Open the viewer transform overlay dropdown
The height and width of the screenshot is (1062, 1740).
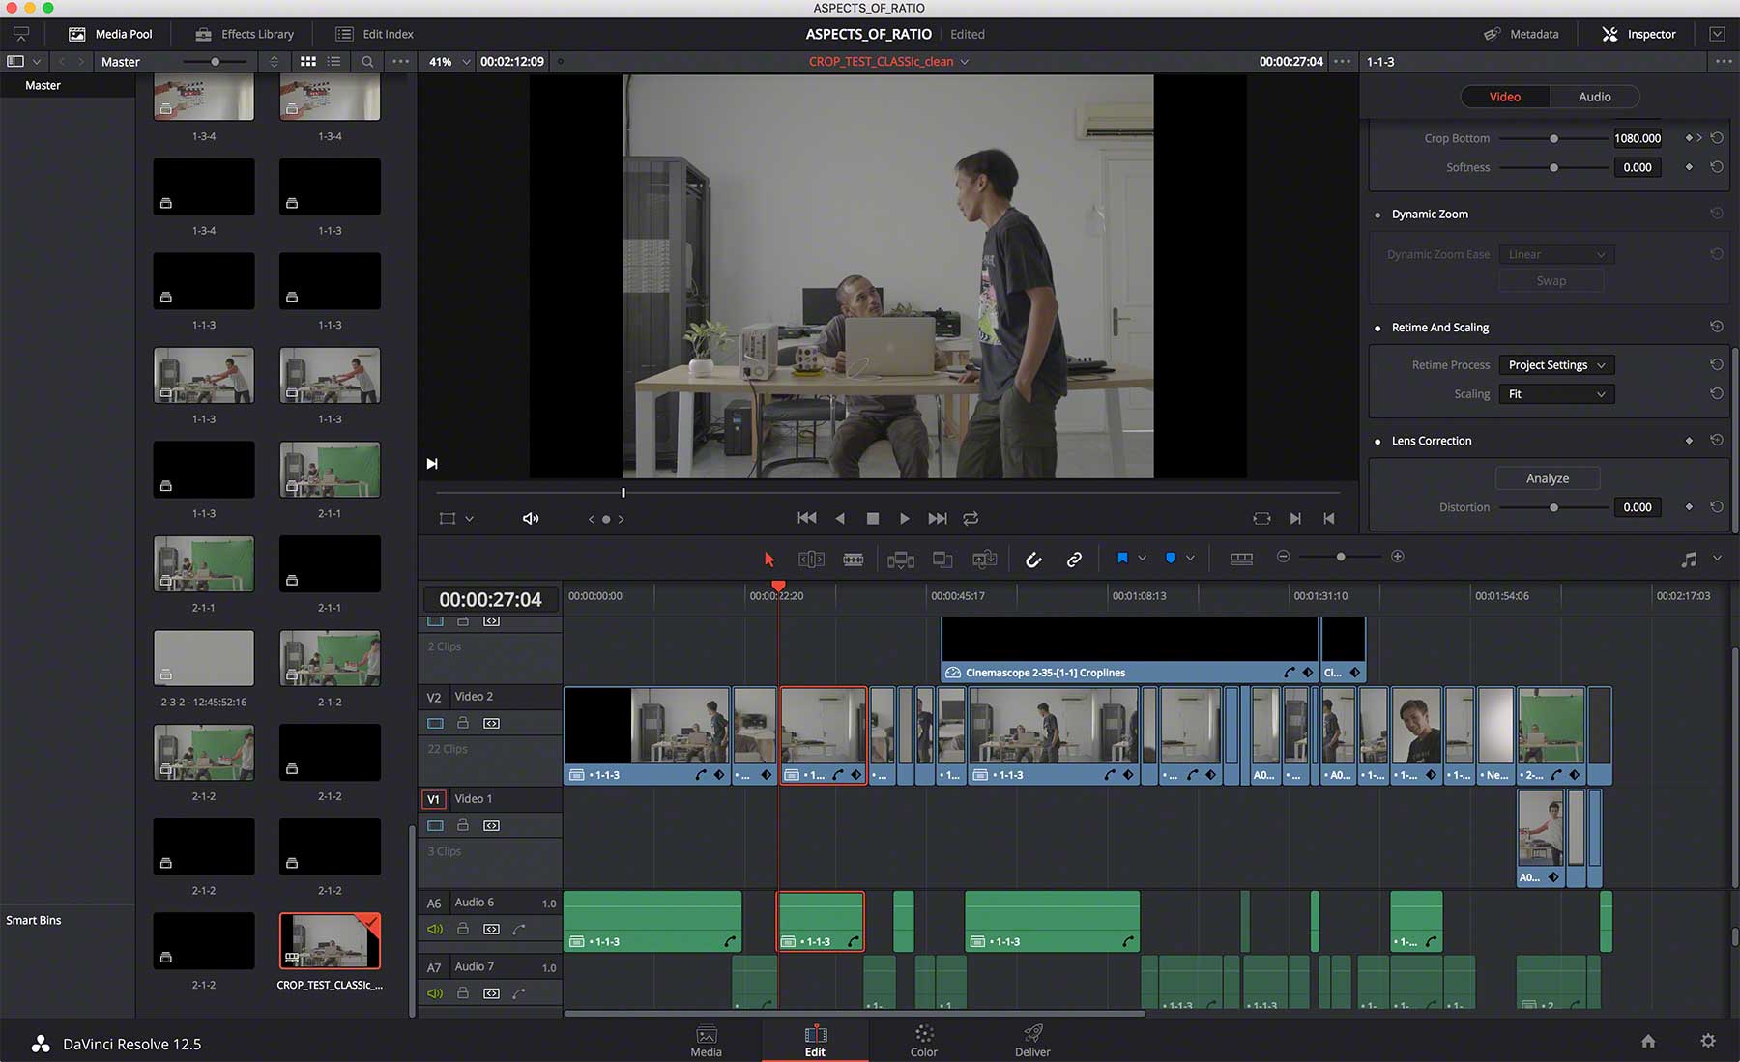coord(469,519)
